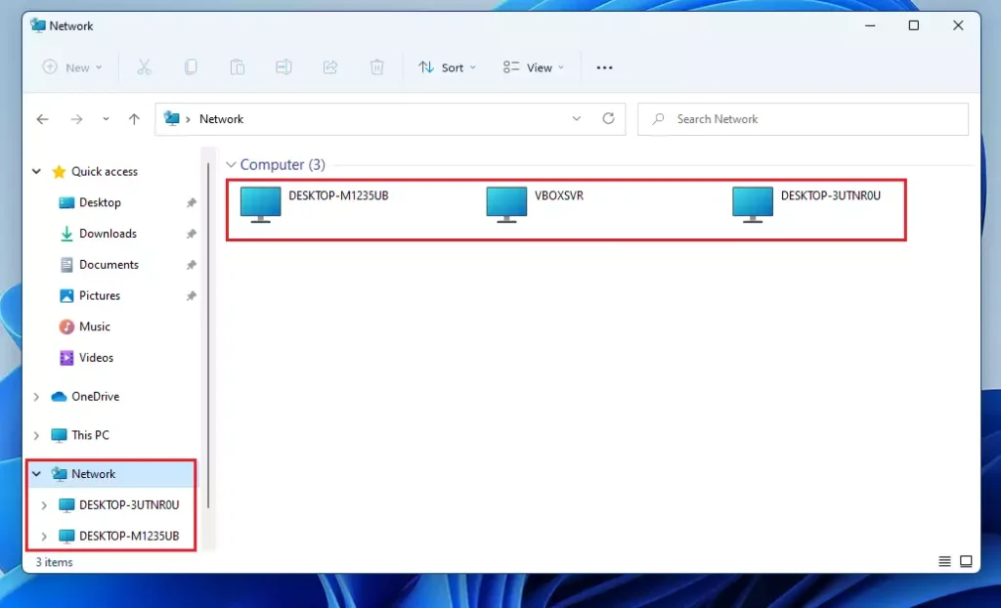Collapse the Network tree in the sidebar
Viewport: 1001px width, 608px height.
click(x=36, y=473)
